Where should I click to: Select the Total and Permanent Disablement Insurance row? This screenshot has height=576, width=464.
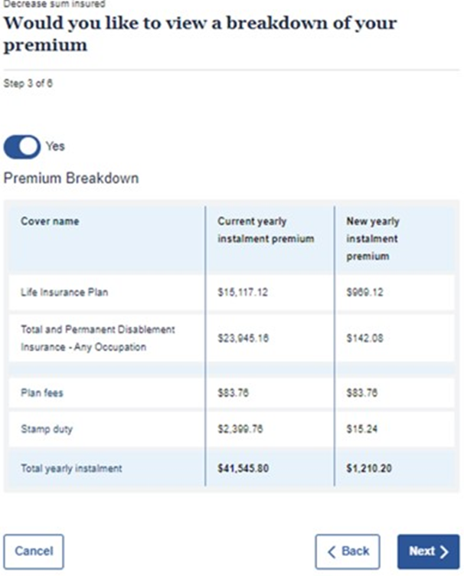pyautogui.click(x=231, y=338)
